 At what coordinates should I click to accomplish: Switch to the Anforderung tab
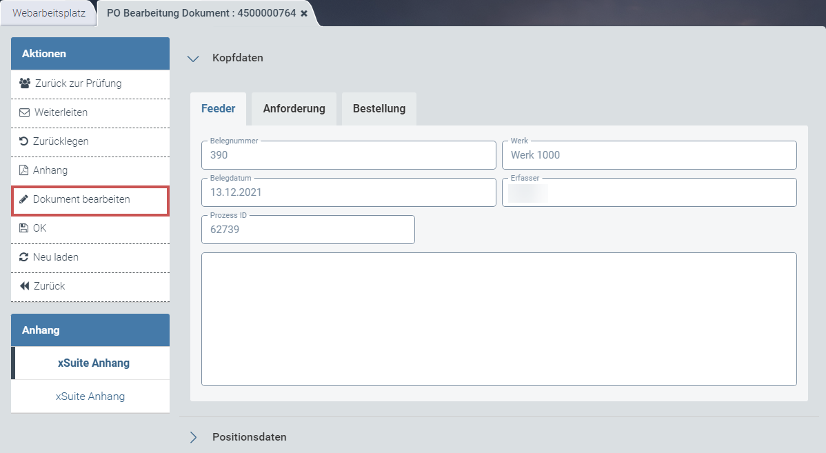[x=293, y=108]
